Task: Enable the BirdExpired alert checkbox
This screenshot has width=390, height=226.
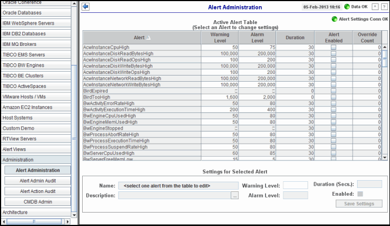Action: [x=334, y=91]
